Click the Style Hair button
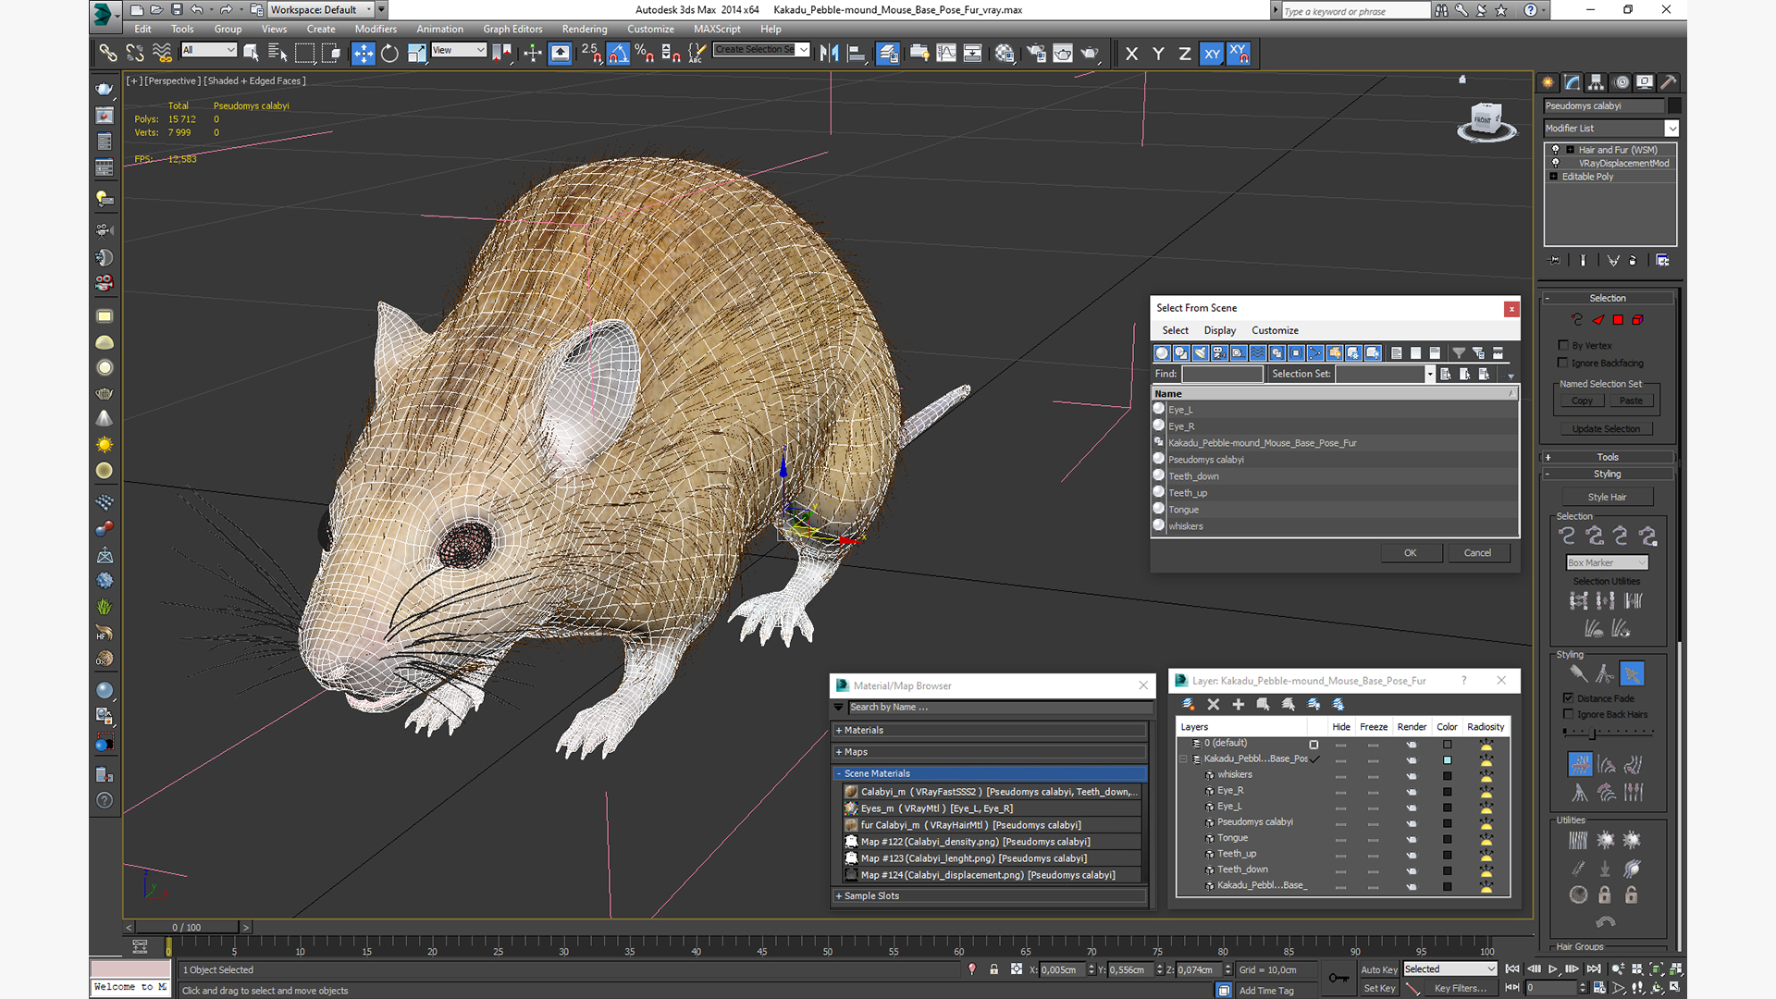The image size is (1776, 999). [x=1607, y=497]
